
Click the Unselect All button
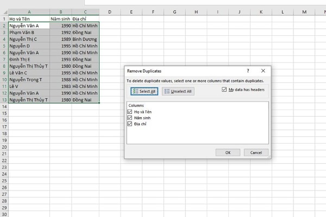click(178, 91)
